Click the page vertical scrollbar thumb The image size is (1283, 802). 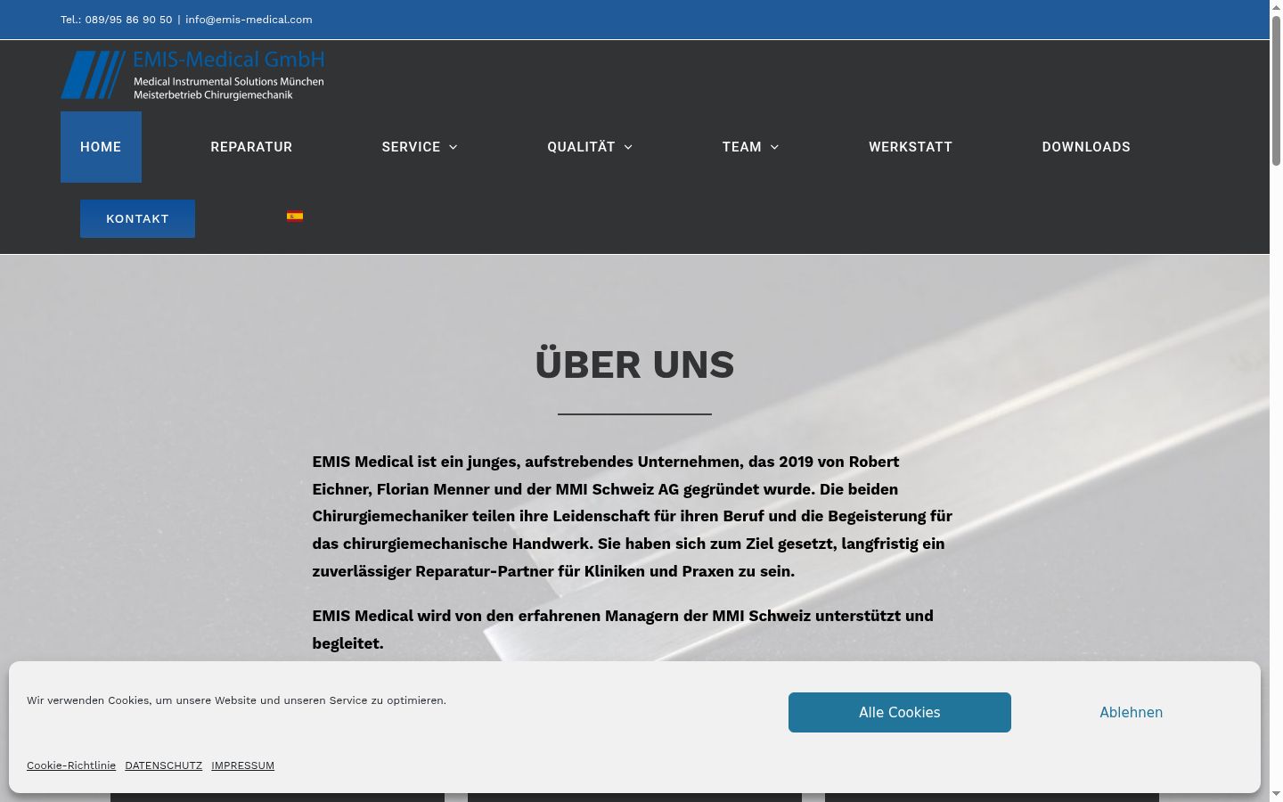(1276, 89)
